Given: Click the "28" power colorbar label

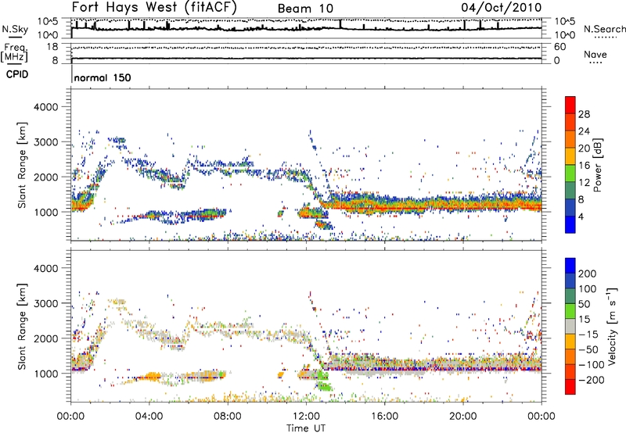Looking at the screenshot, I should coord(584,114).
